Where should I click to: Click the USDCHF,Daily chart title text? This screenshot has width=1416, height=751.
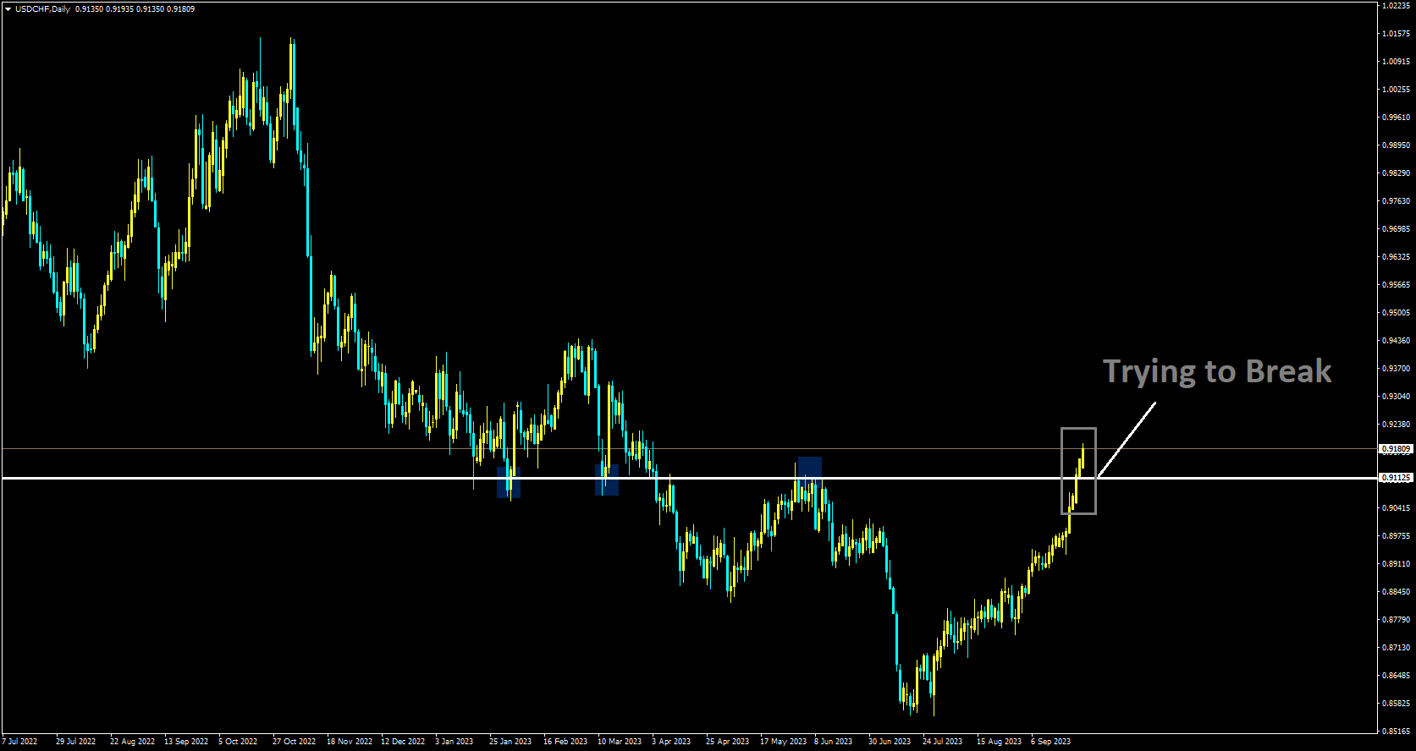(43, 9)
